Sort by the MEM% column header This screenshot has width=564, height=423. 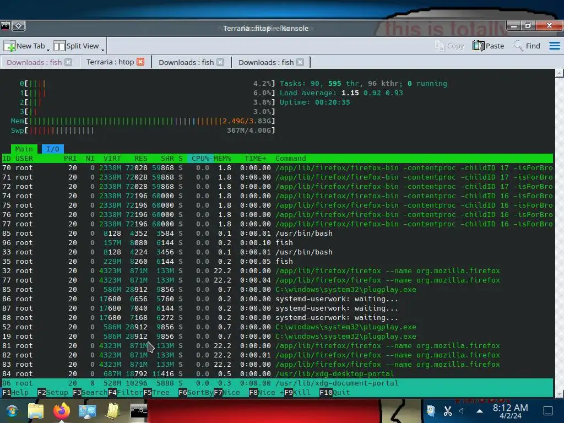[223, 159]
